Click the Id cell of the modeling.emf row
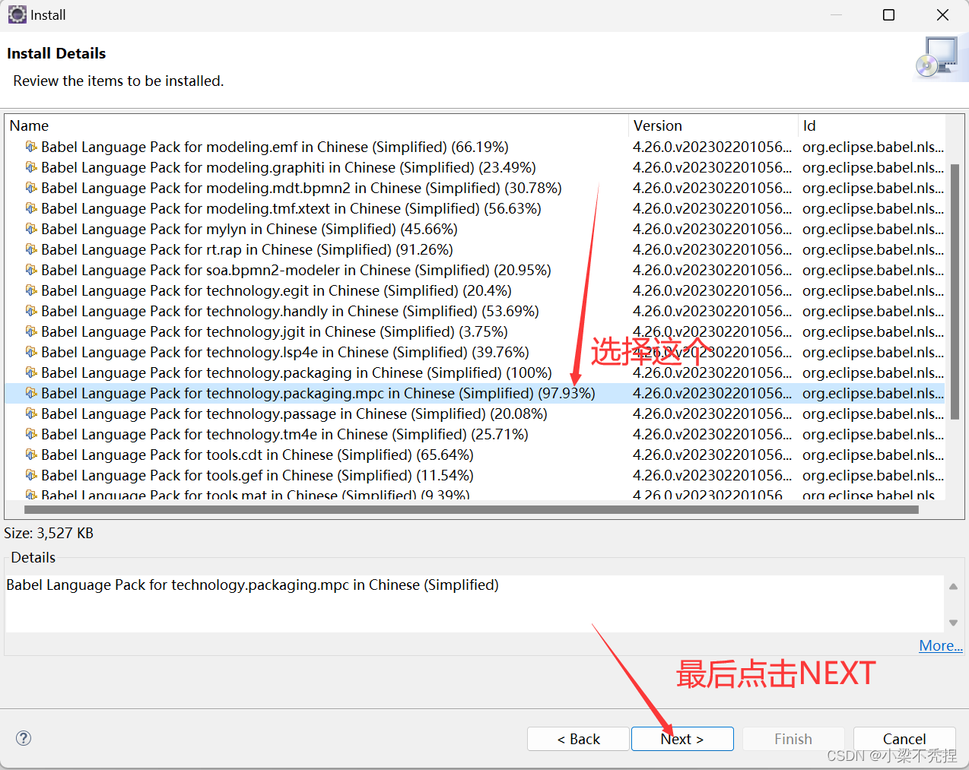The height and width of the screenshot is (770, 969). coord(872,147)
